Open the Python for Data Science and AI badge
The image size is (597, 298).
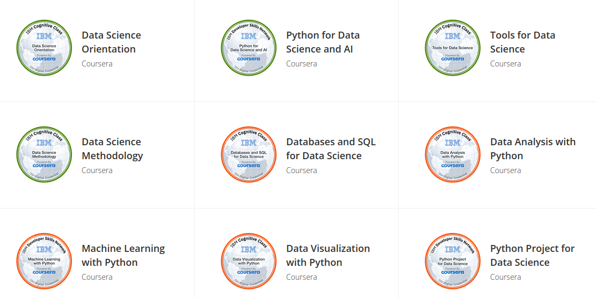pyautogui.click(x=249, y=48)
